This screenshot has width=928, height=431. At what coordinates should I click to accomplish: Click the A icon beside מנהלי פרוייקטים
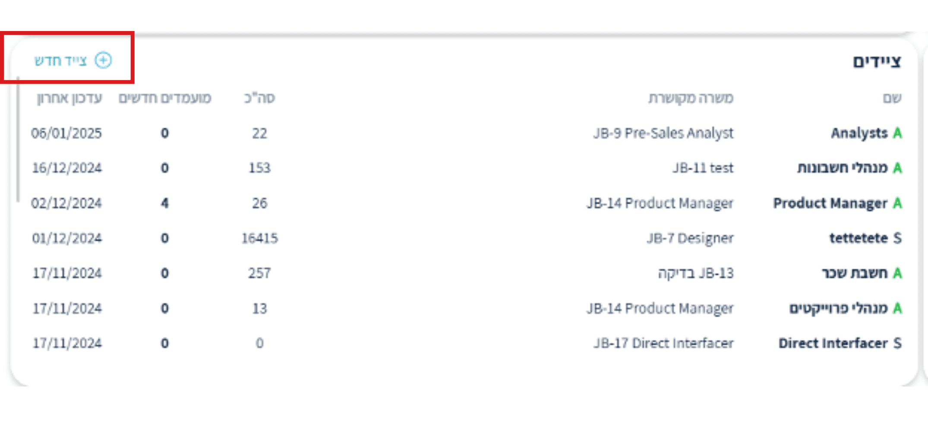click(x=897, y=309)
